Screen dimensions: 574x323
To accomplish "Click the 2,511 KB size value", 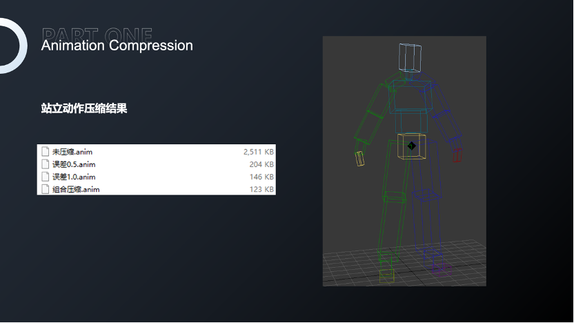I will [259, 152].
